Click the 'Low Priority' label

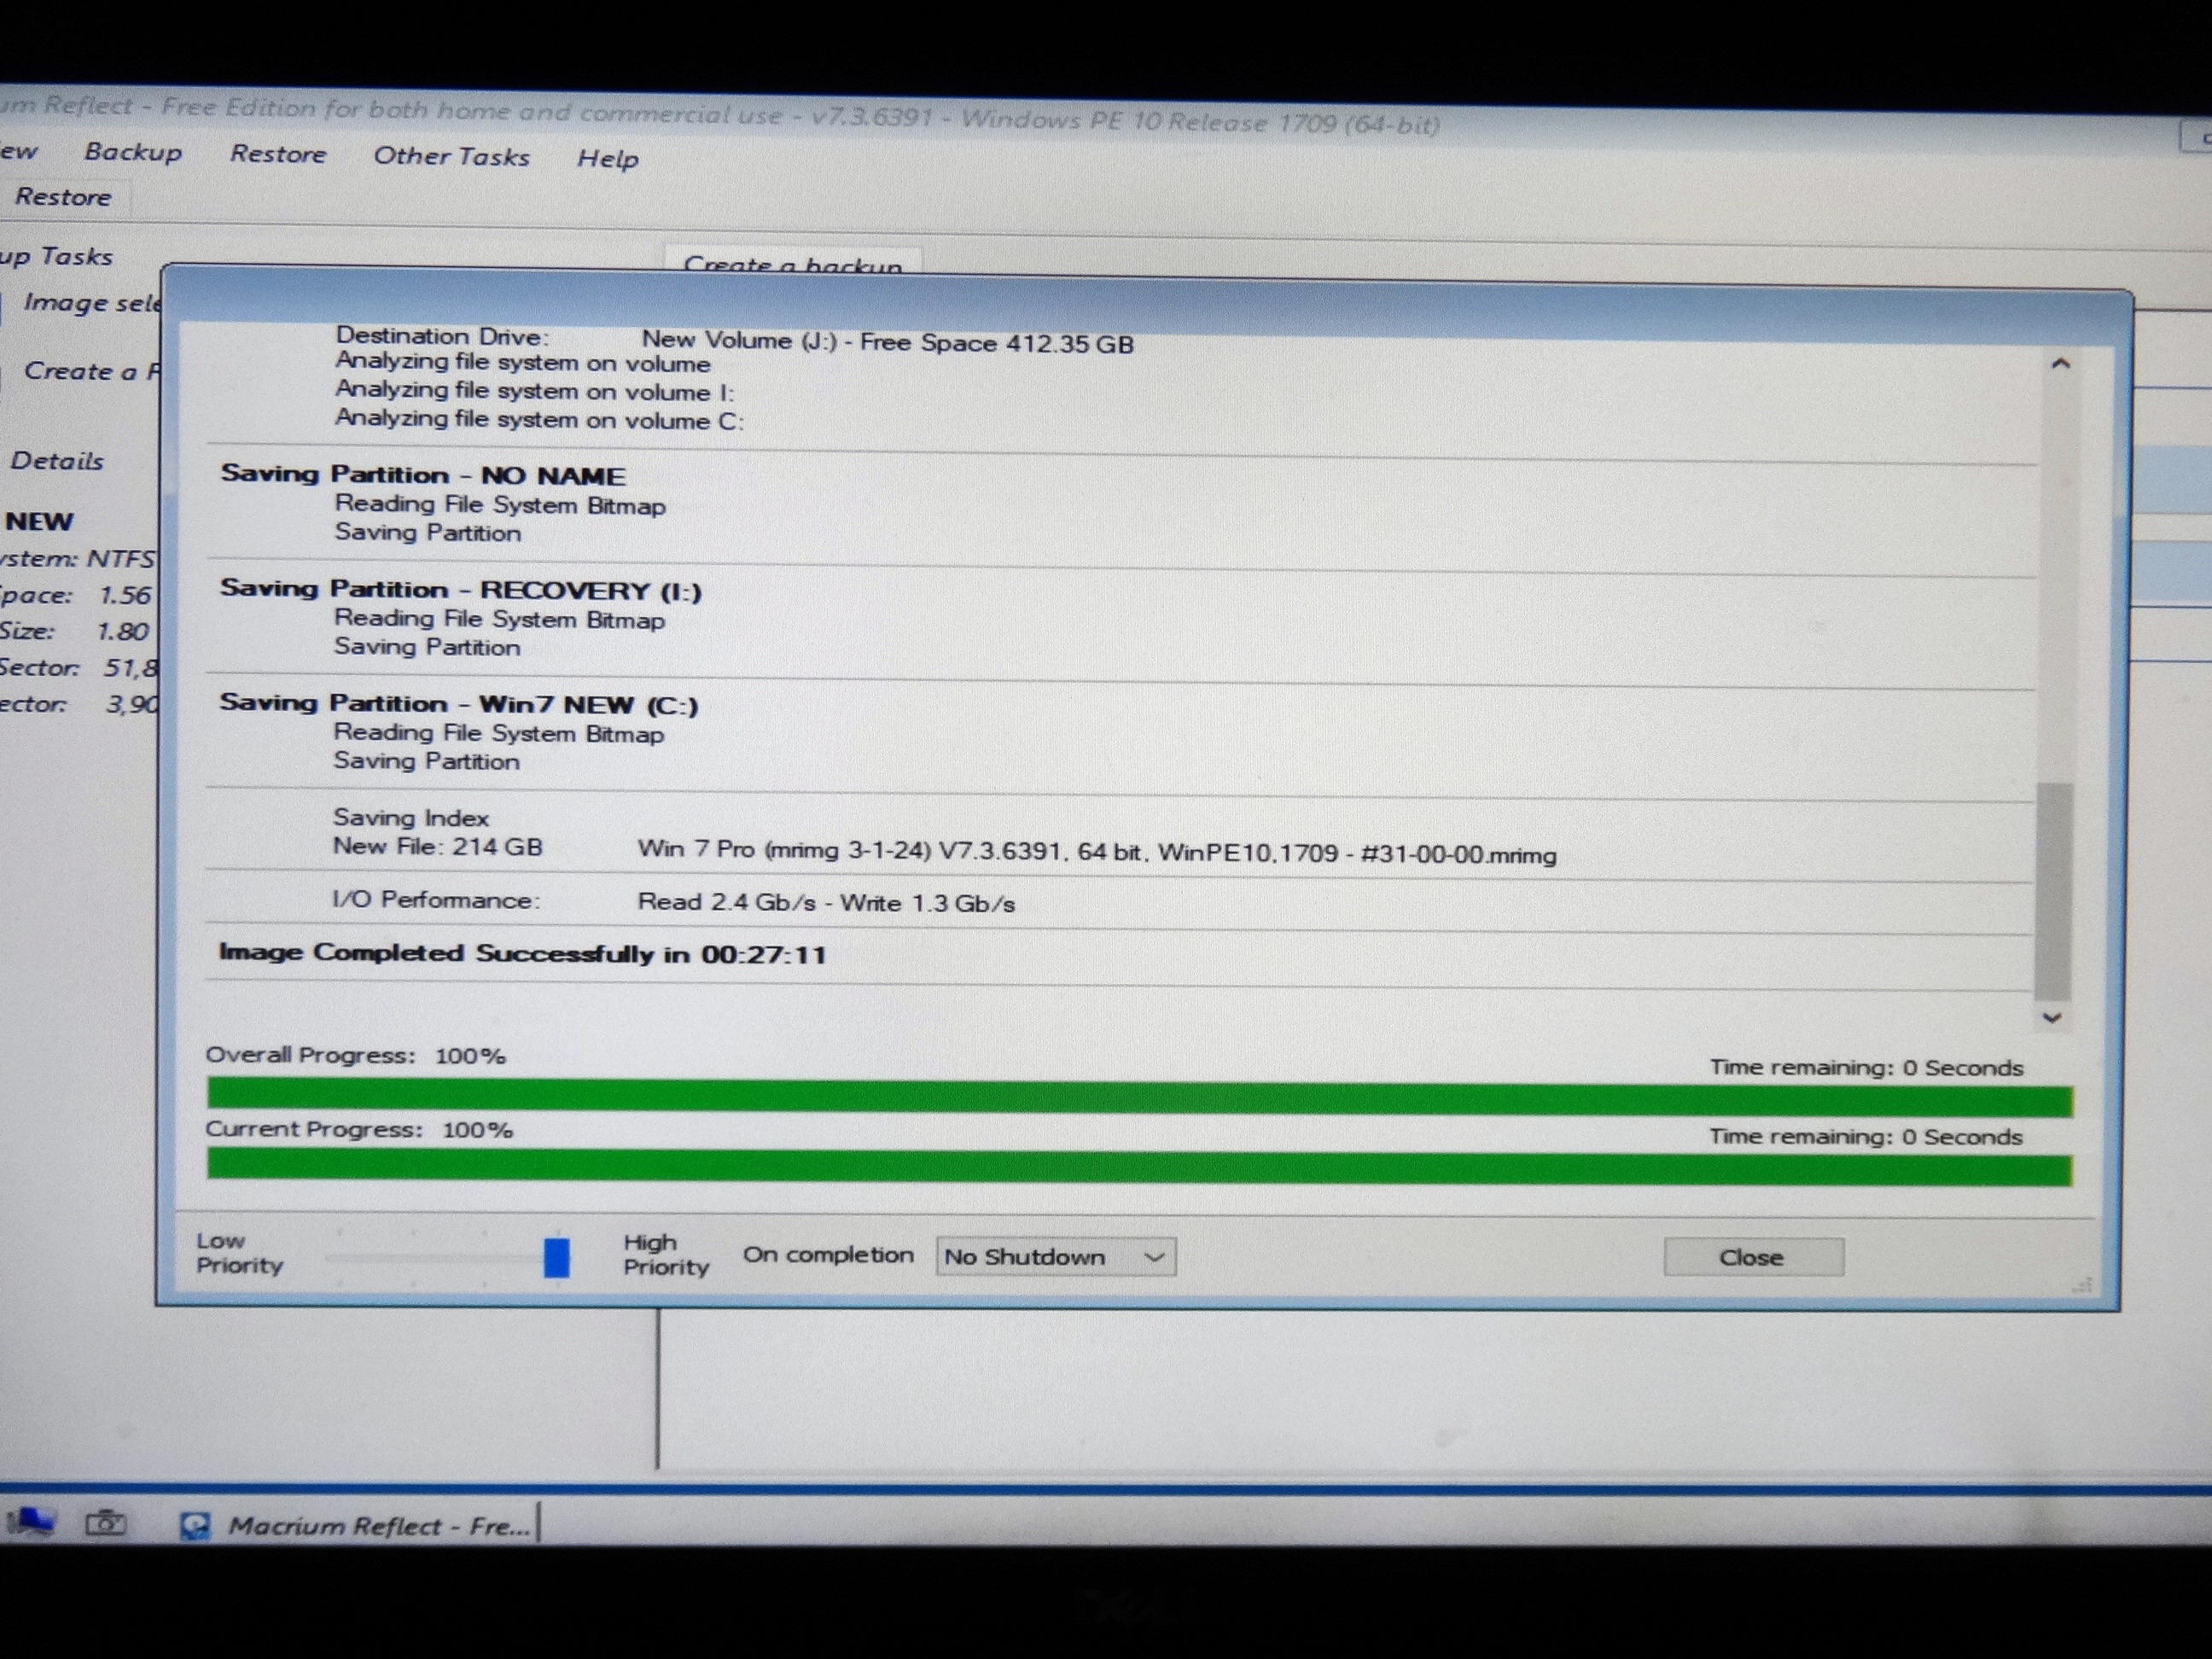239,1253
